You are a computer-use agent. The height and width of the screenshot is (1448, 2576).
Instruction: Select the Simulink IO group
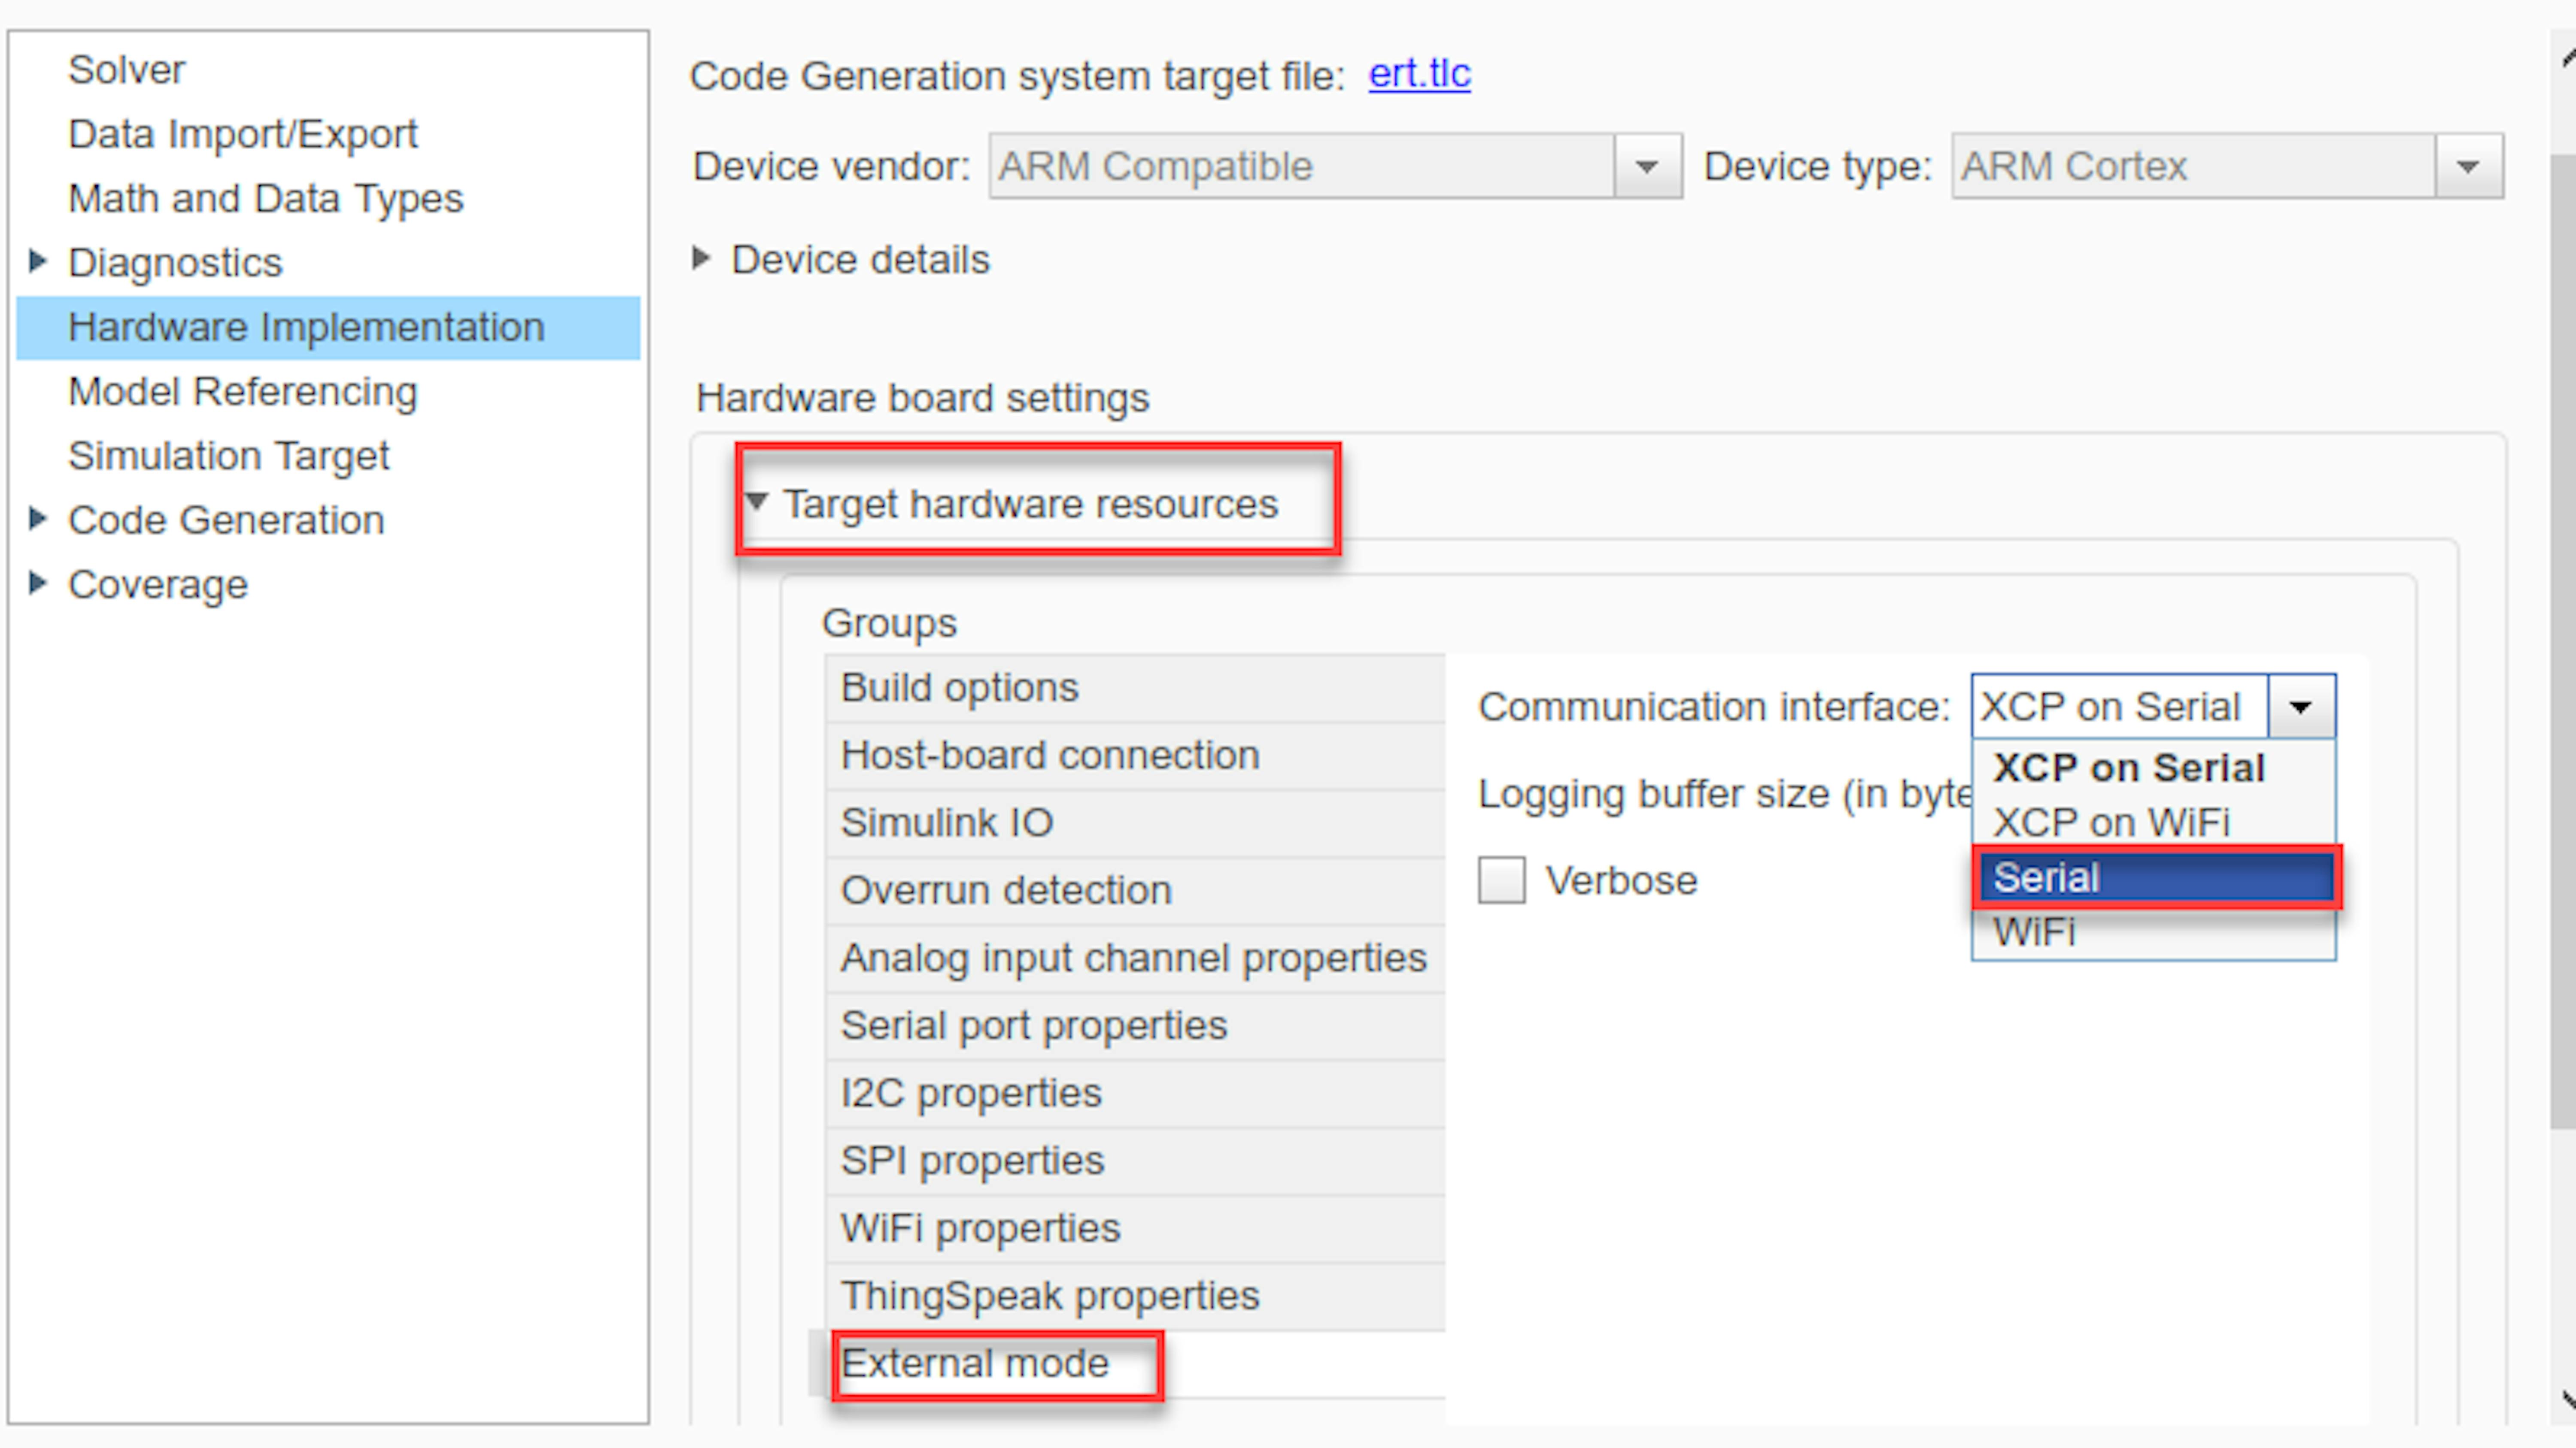pyautogui.click(x=1135, y=822)
